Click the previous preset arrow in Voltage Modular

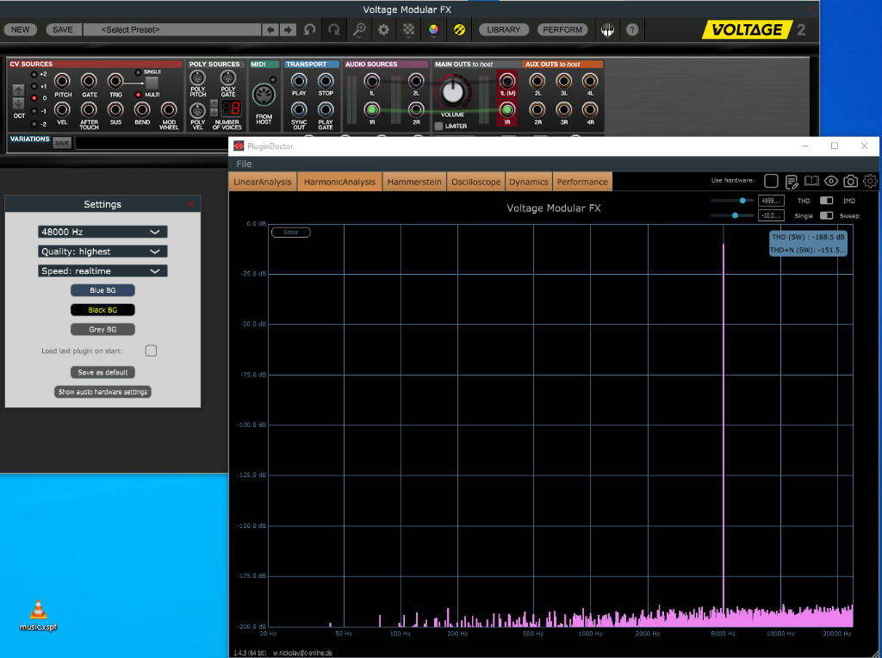270,30
